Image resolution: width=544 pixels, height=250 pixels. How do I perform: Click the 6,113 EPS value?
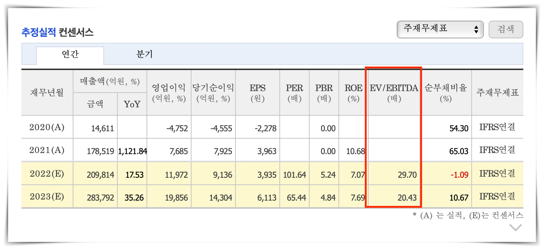[x=267, y=198]
